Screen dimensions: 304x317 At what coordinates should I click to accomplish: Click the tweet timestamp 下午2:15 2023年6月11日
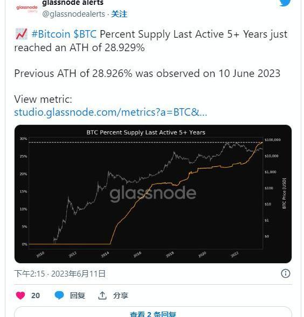(60, 274)
